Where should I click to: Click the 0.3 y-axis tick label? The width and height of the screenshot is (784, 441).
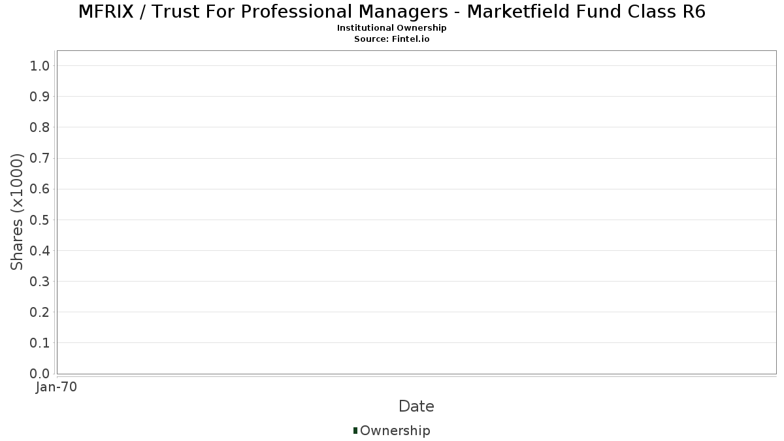pyautogui.click(x=40, y=282)
